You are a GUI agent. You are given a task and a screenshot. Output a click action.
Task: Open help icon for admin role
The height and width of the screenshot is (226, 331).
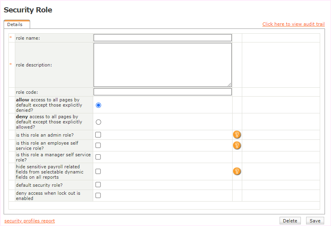[x=237, y=135]
